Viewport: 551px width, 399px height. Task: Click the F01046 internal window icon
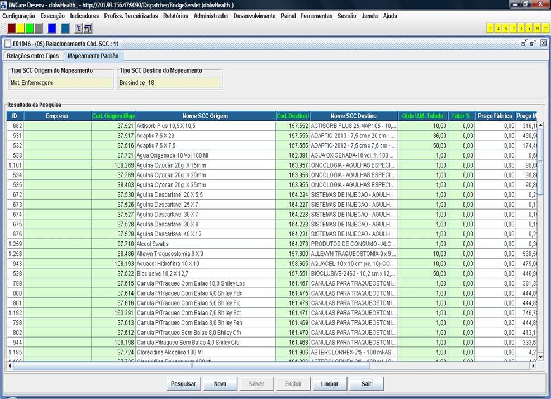(x=8, y=44)
